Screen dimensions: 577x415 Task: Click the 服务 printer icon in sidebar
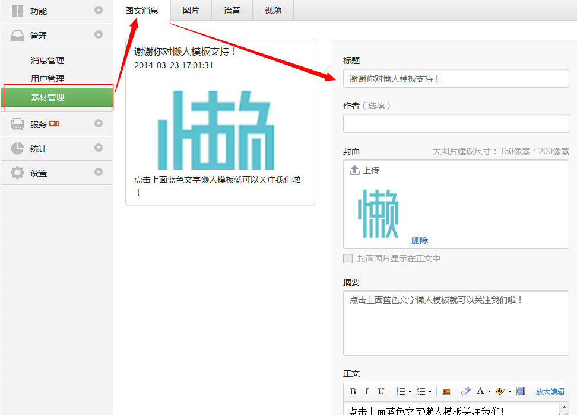tap(17, 124)
